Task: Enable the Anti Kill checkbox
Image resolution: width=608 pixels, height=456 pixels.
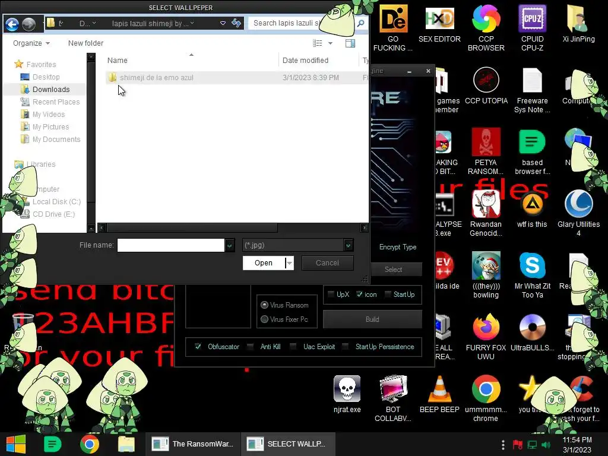Action: tap(251, 346)
